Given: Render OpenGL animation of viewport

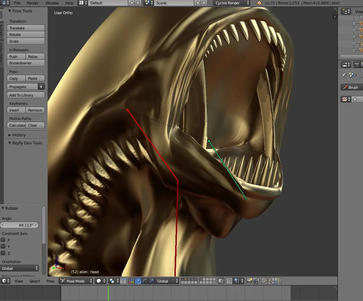Looking at the screenshot, I should [x=256, y=281].
